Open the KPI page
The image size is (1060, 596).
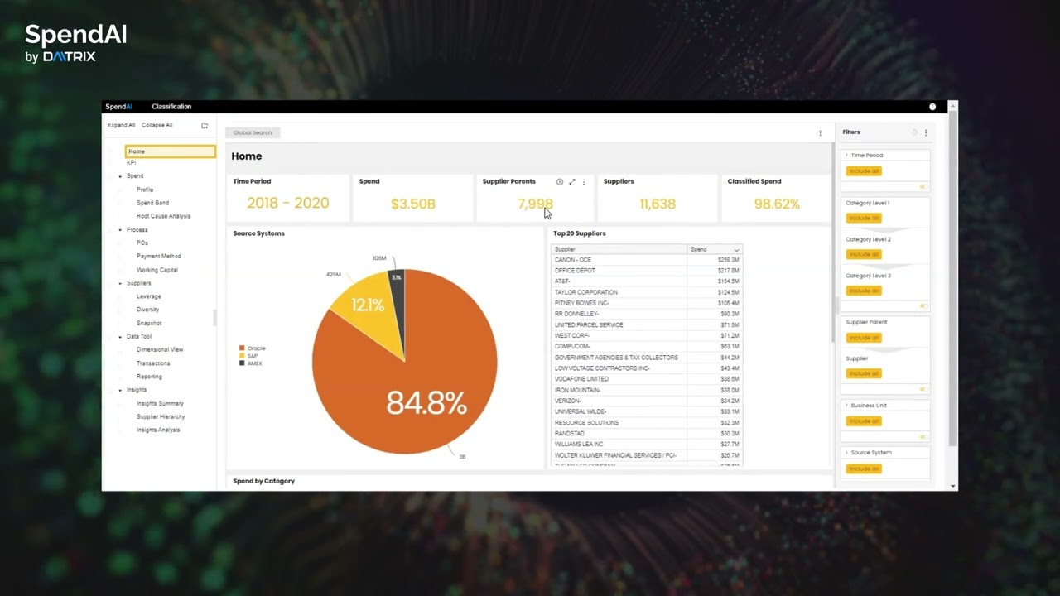pos(131,163)
